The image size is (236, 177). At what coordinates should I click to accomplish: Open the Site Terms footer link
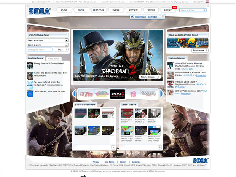pos(109,162)
